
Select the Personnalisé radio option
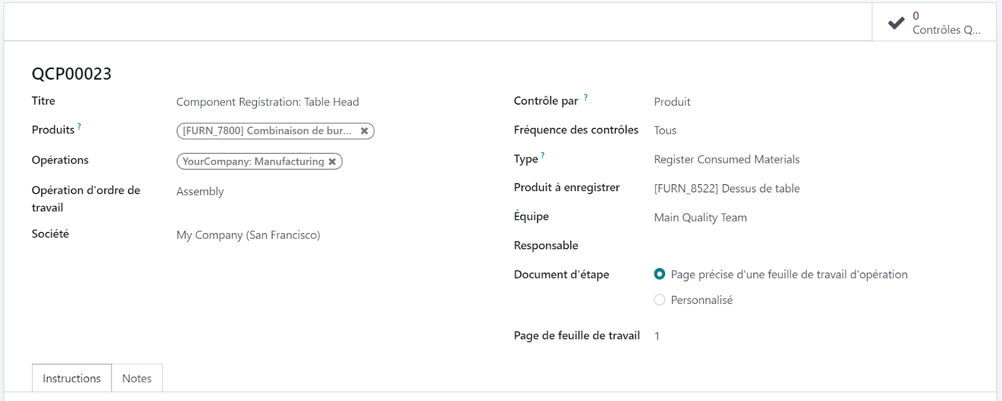click(x=659, y=300)
